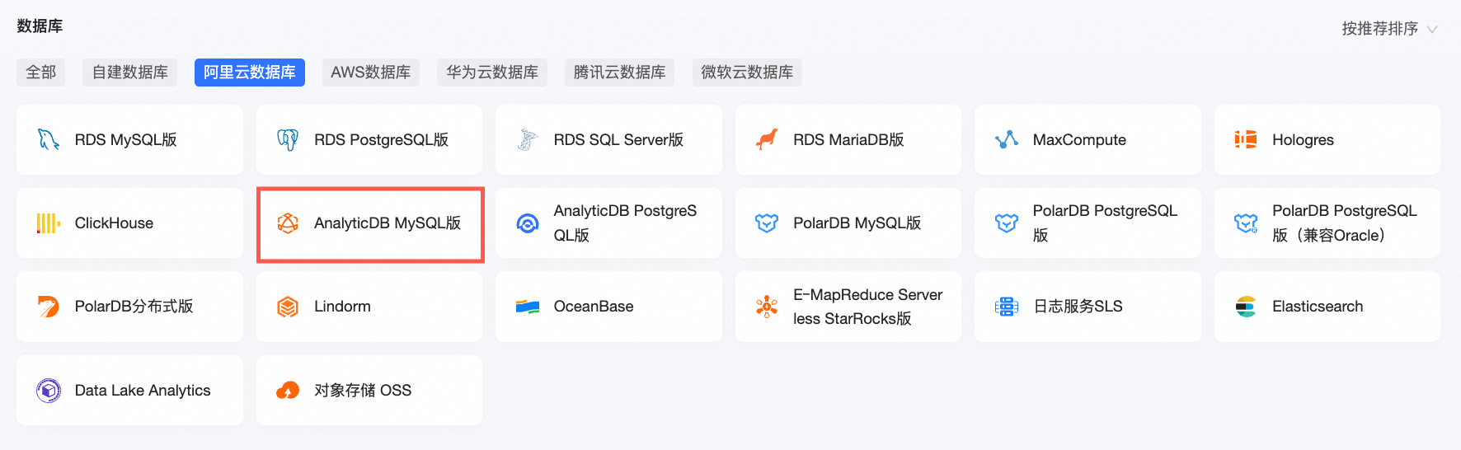Switch to the AWS数据库 tab
The height and width of the screenshot is (450, 1461).
[371, 73]
